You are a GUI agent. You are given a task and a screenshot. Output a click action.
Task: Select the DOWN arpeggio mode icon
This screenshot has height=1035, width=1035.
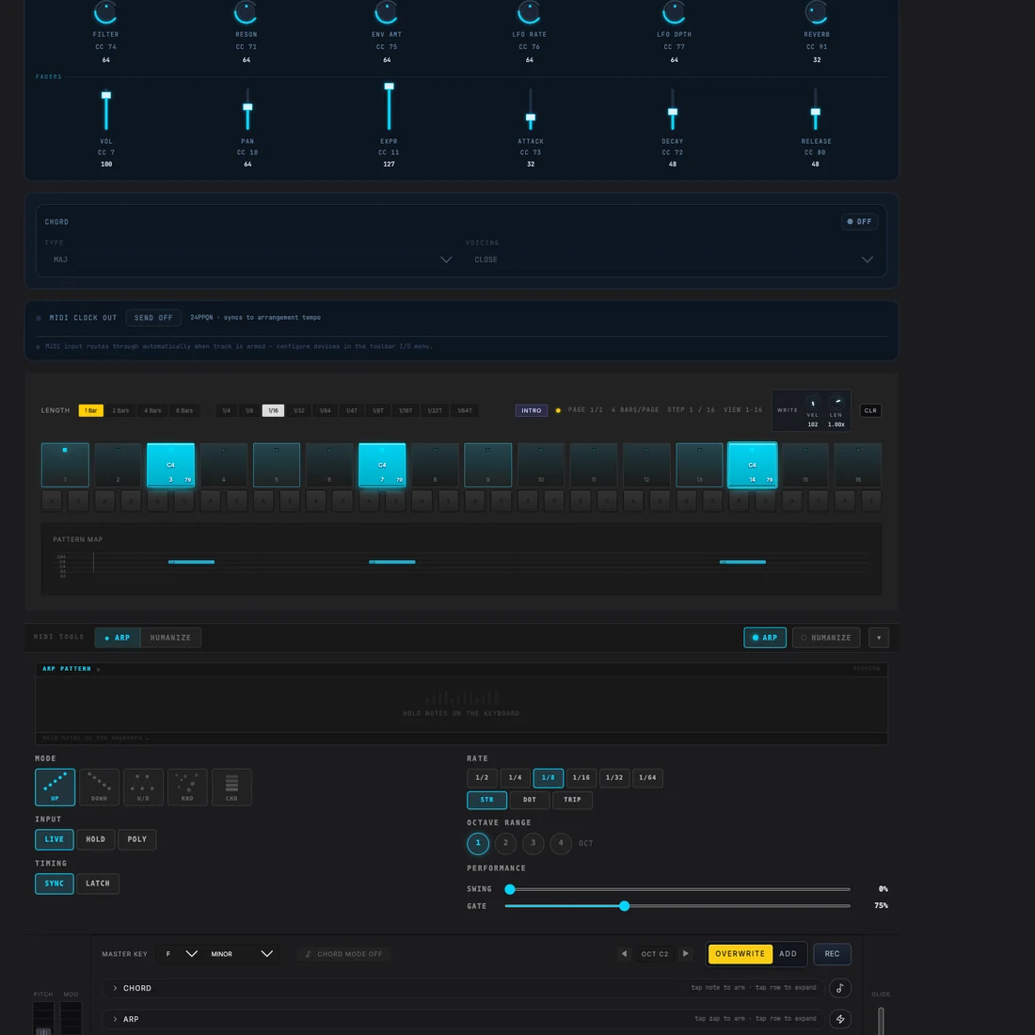(x=99, y=787)
